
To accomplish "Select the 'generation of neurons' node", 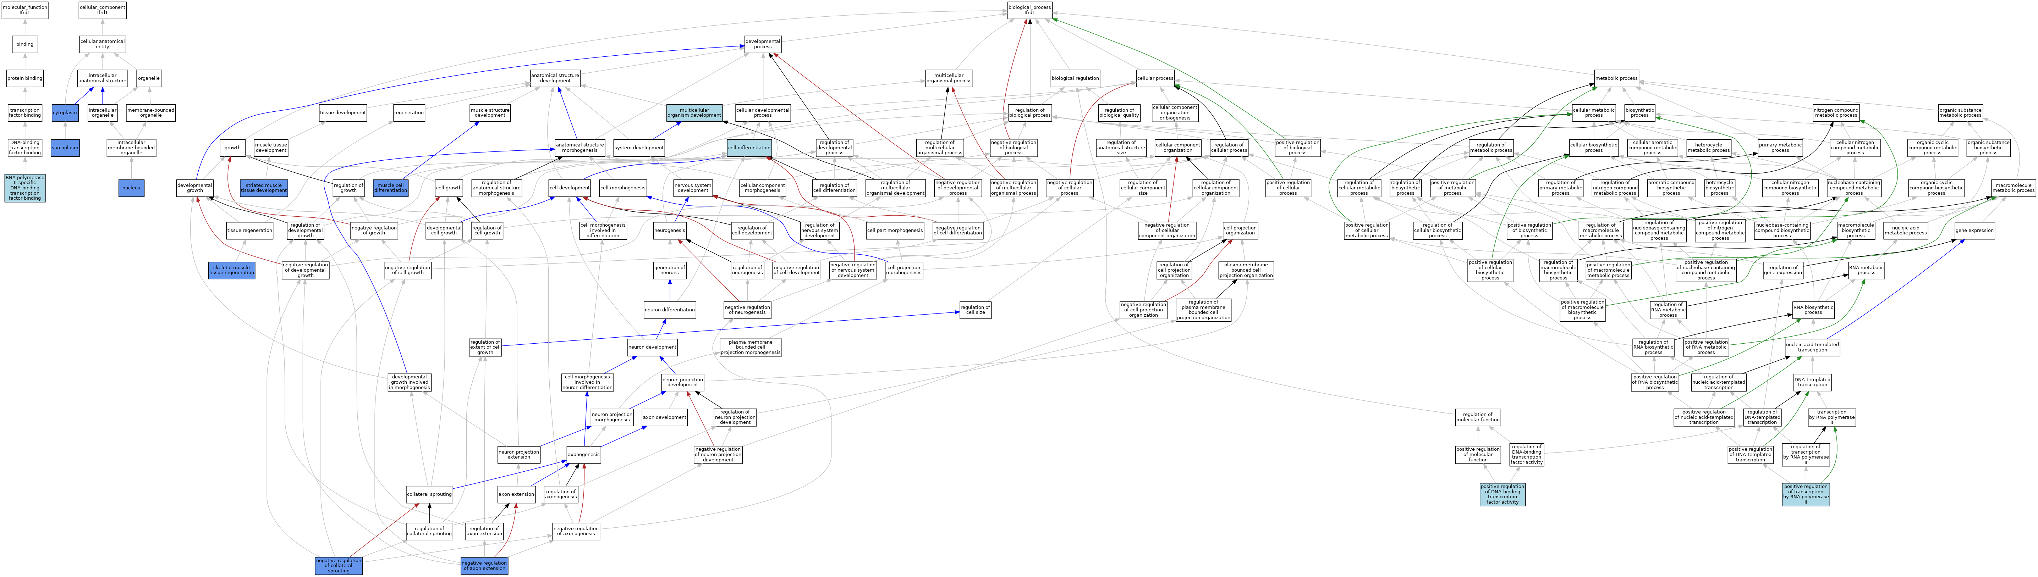I will [x=669, y=270].
